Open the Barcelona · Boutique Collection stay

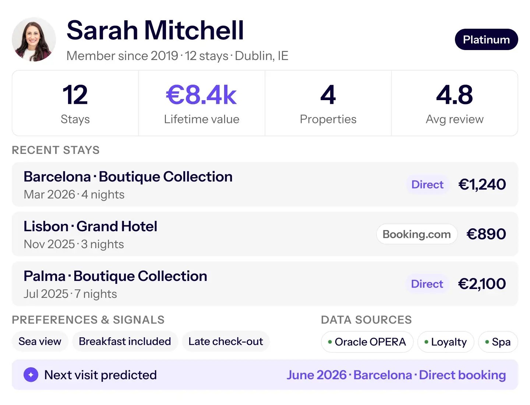(265, 184)
